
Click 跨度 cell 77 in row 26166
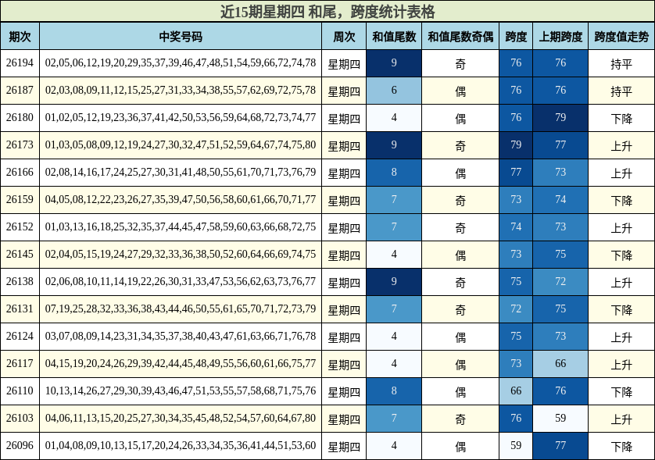tap(516, 173)
